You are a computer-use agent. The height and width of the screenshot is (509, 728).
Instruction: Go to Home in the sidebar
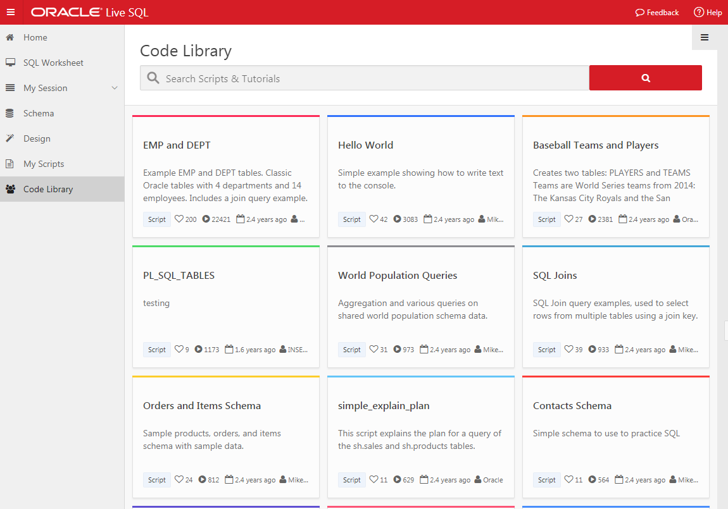62,37
